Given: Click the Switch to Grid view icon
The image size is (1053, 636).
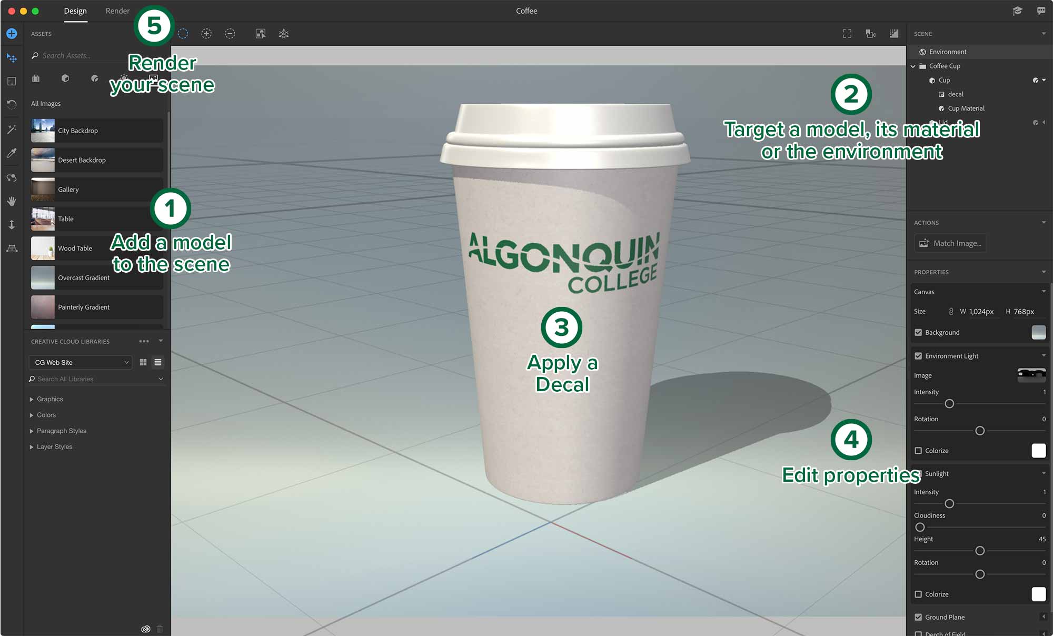Looking at the screenshot, I should 143,362.
